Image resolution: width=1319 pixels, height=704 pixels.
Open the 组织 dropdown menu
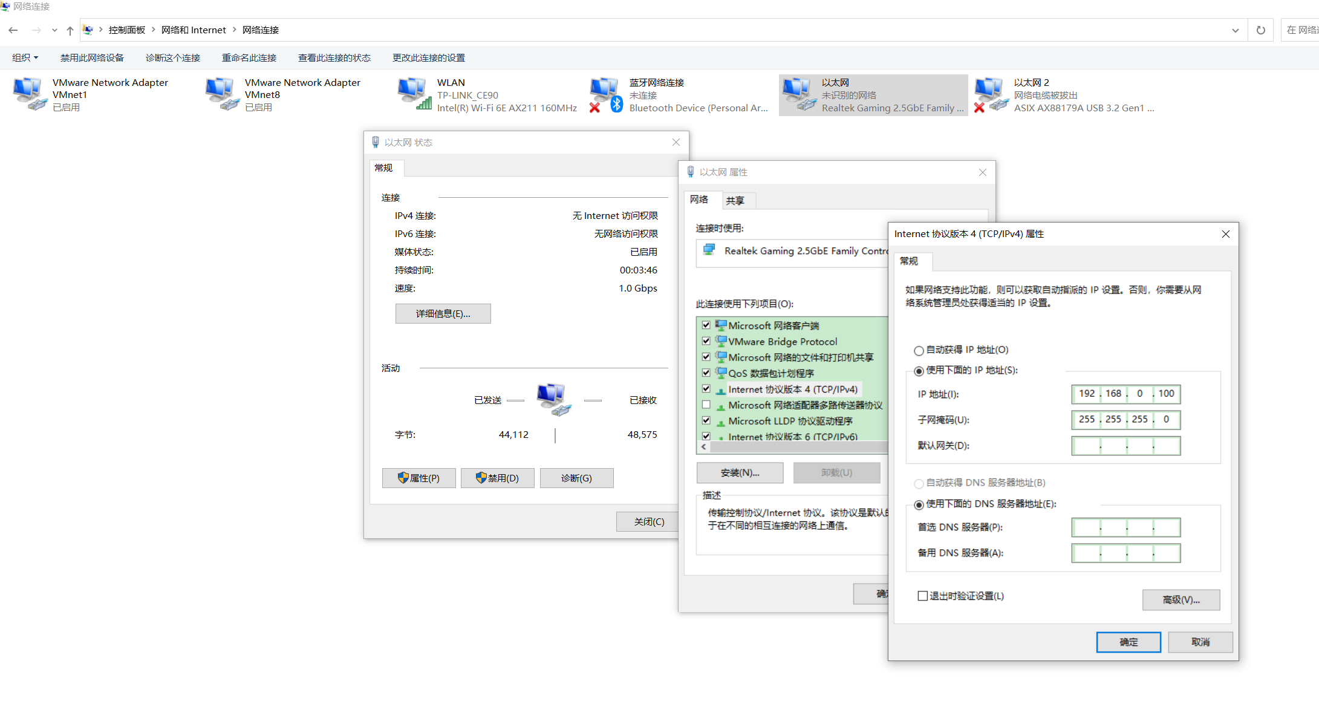coord(25,57)
